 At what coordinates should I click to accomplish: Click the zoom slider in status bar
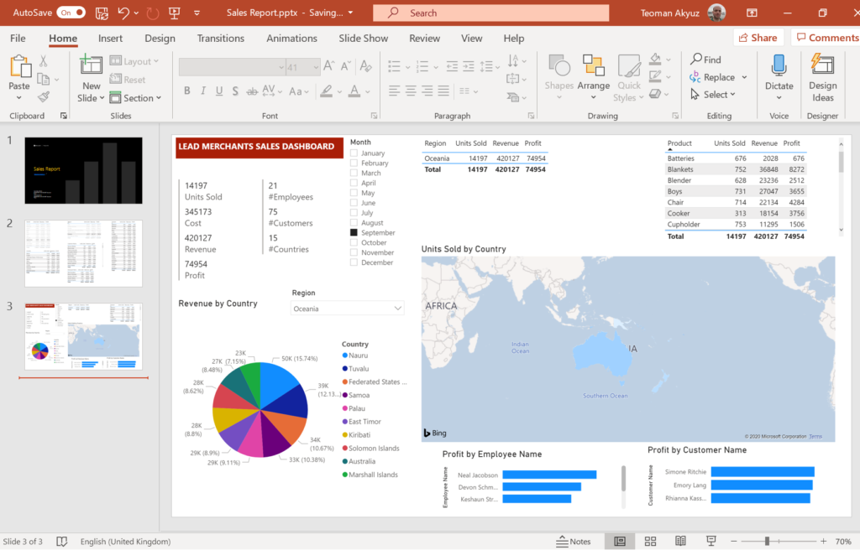(766, 542)
